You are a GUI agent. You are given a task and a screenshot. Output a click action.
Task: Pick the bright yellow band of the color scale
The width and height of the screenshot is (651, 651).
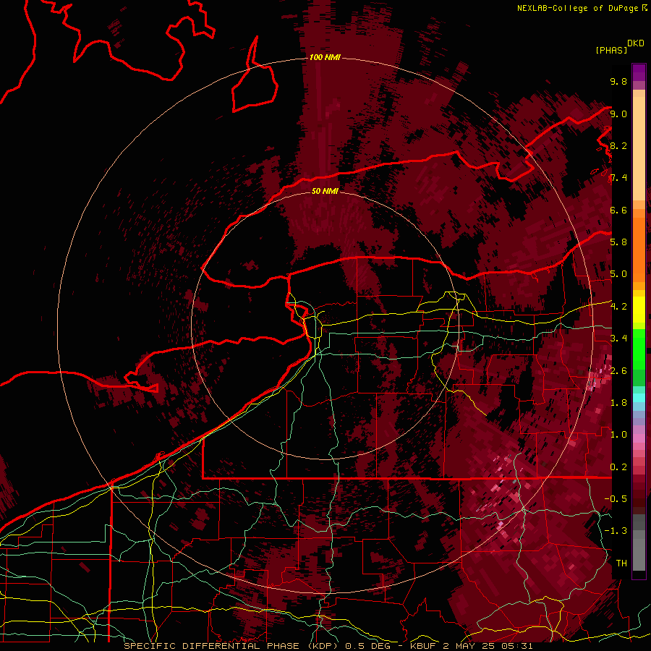[x=639, y=310]
